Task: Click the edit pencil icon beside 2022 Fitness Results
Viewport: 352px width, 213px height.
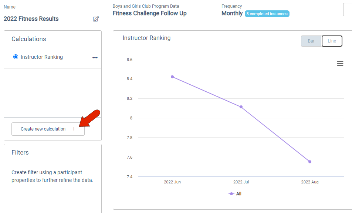Action: [x=96, y=19]
